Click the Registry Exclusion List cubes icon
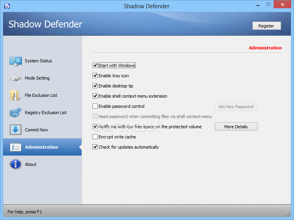294x220 pixels. point(16,113)
